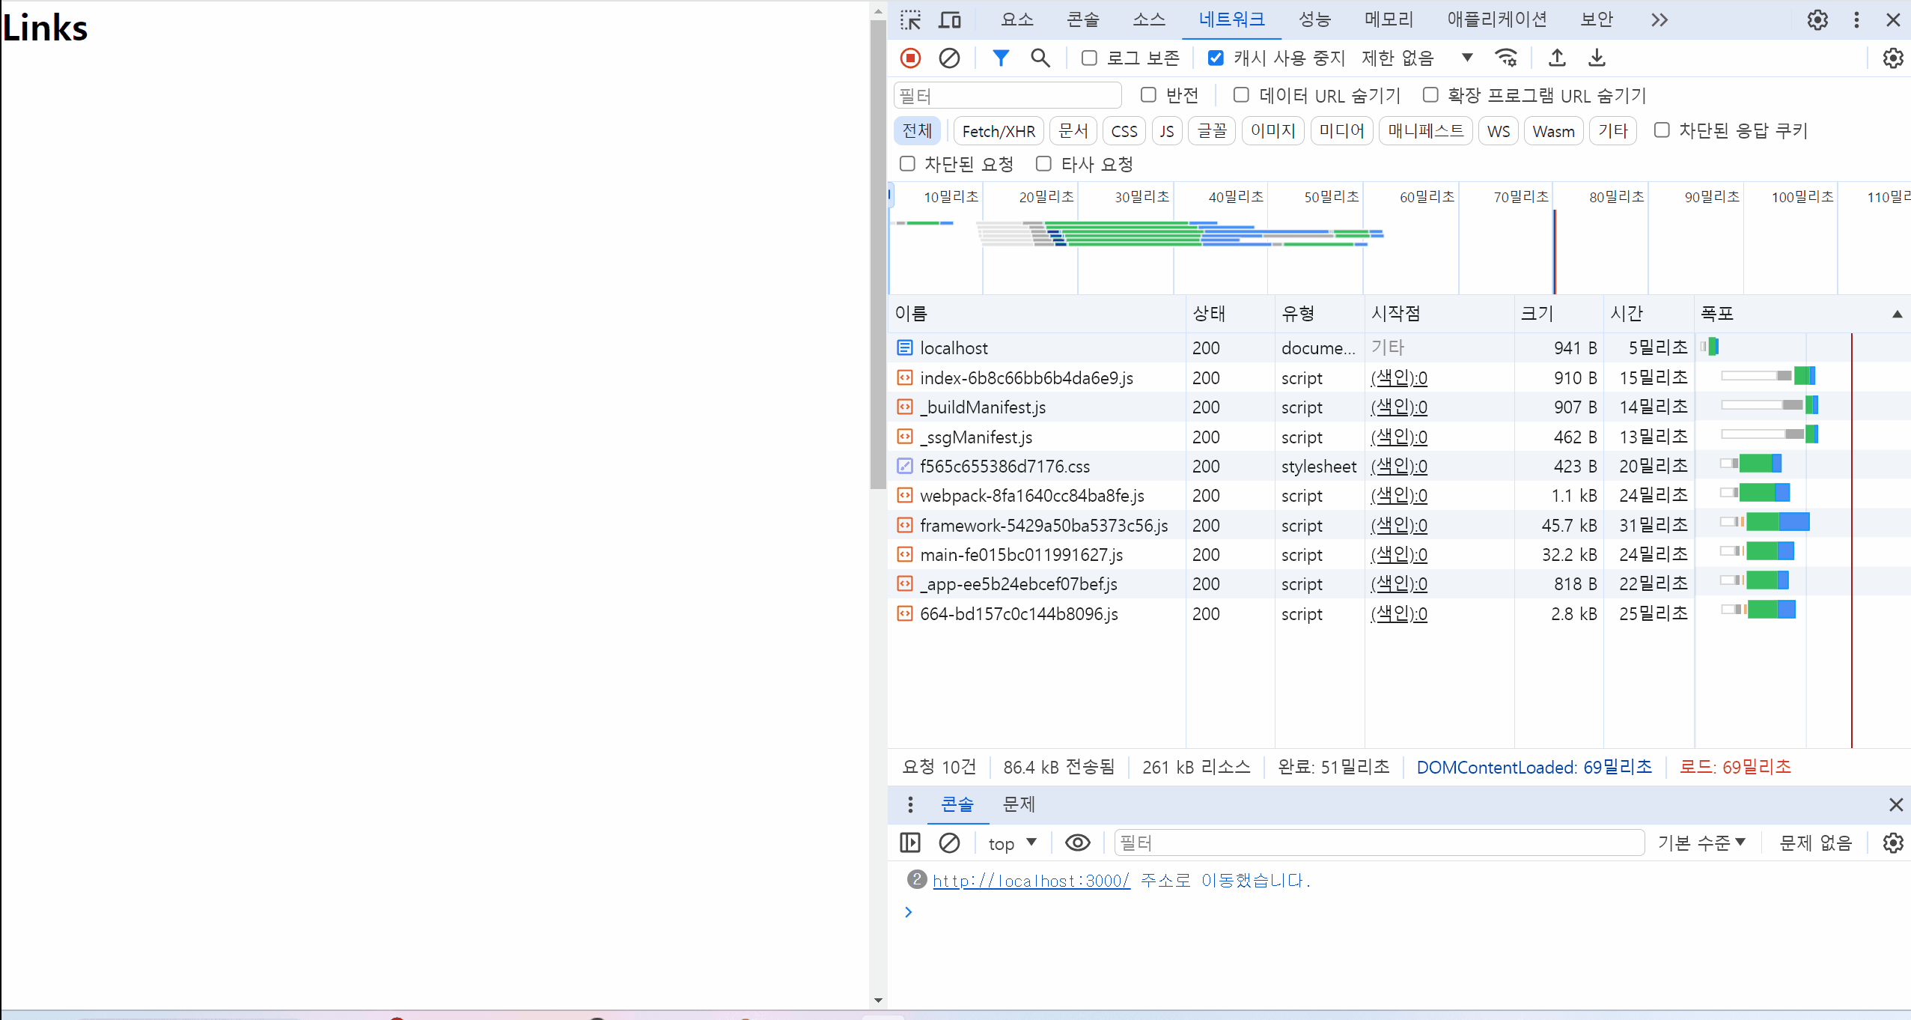Uncheck the 캐시 사용 중지 checkbox

[1216, 58]
